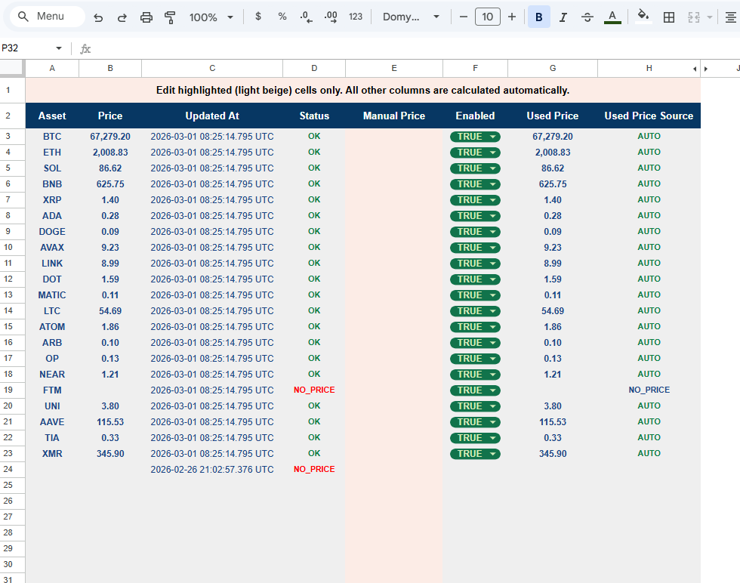
Task: Click the Print icon
Action: [146, 16]
